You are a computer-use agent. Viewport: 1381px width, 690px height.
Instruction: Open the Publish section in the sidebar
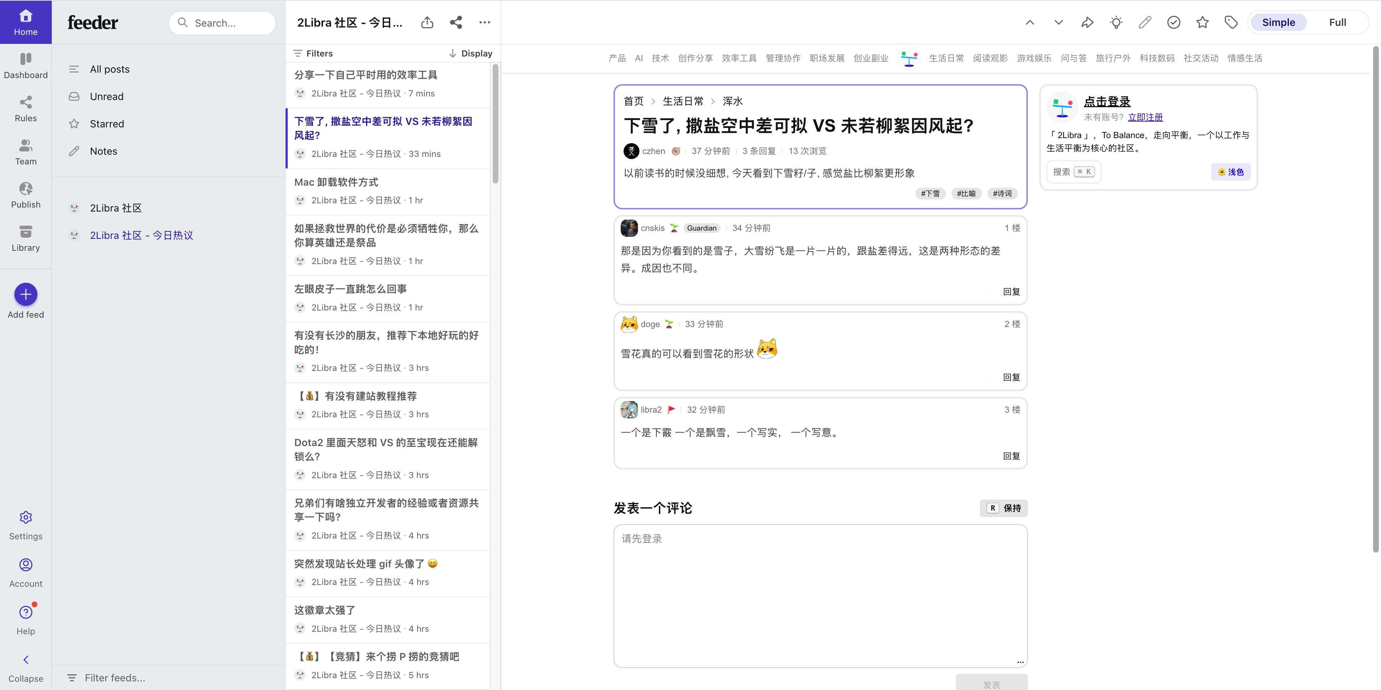[x=25, y=195]
